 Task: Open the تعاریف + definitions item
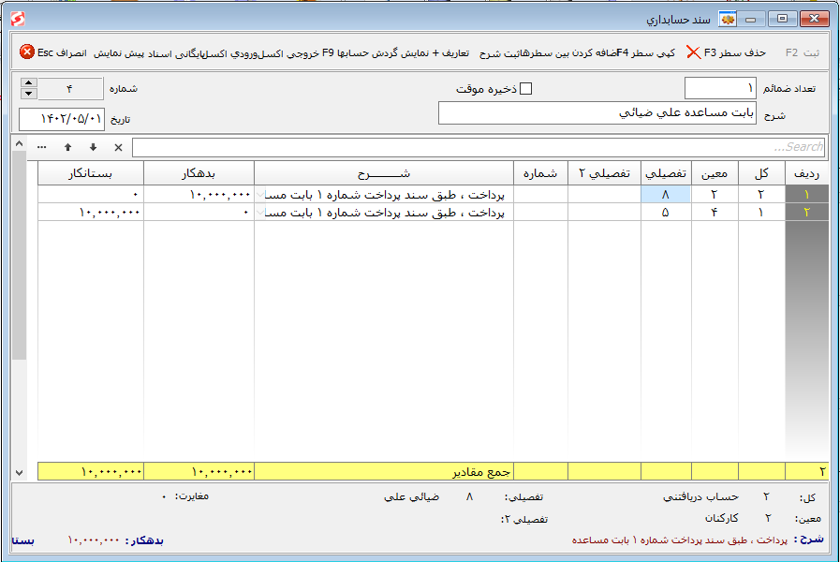click(450, 53)
